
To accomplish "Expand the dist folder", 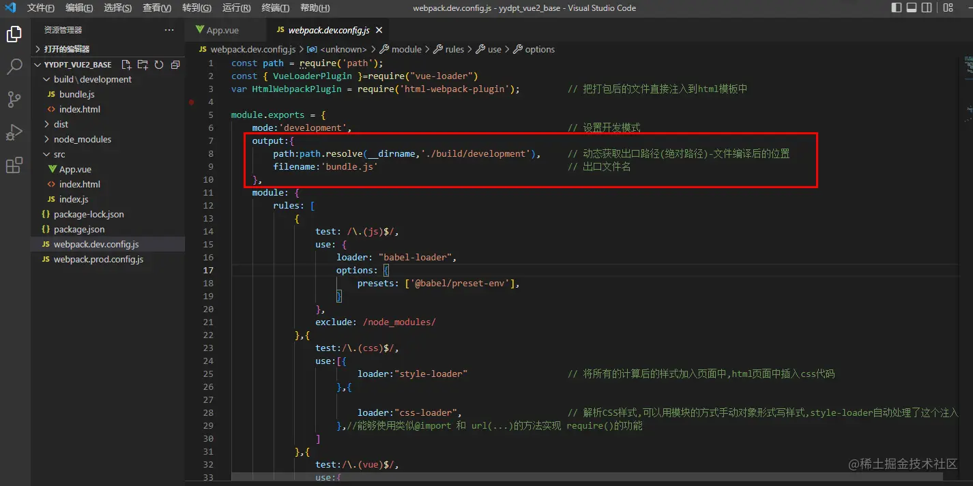I will pyautogui.click(x=108, y=124).
